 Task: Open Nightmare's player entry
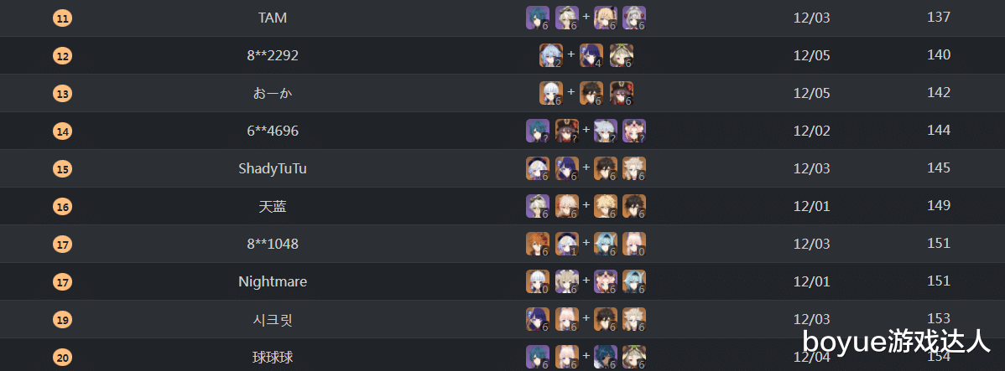273,281
